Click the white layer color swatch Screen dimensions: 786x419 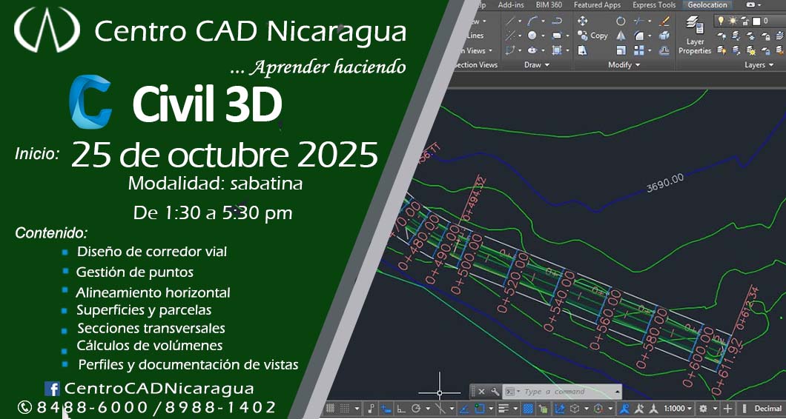pyautogui.click(x=756, y=21)
